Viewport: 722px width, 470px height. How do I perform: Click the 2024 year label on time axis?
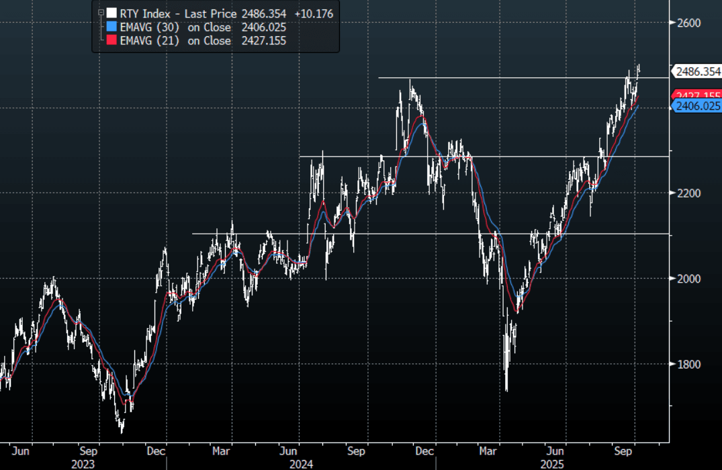click(302, 464)
